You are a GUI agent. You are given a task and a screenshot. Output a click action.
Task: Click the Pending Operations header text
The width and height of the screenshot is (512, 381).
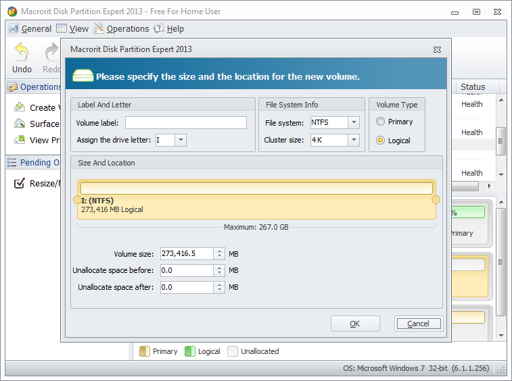pyautogui.click(x=40, y=162)
